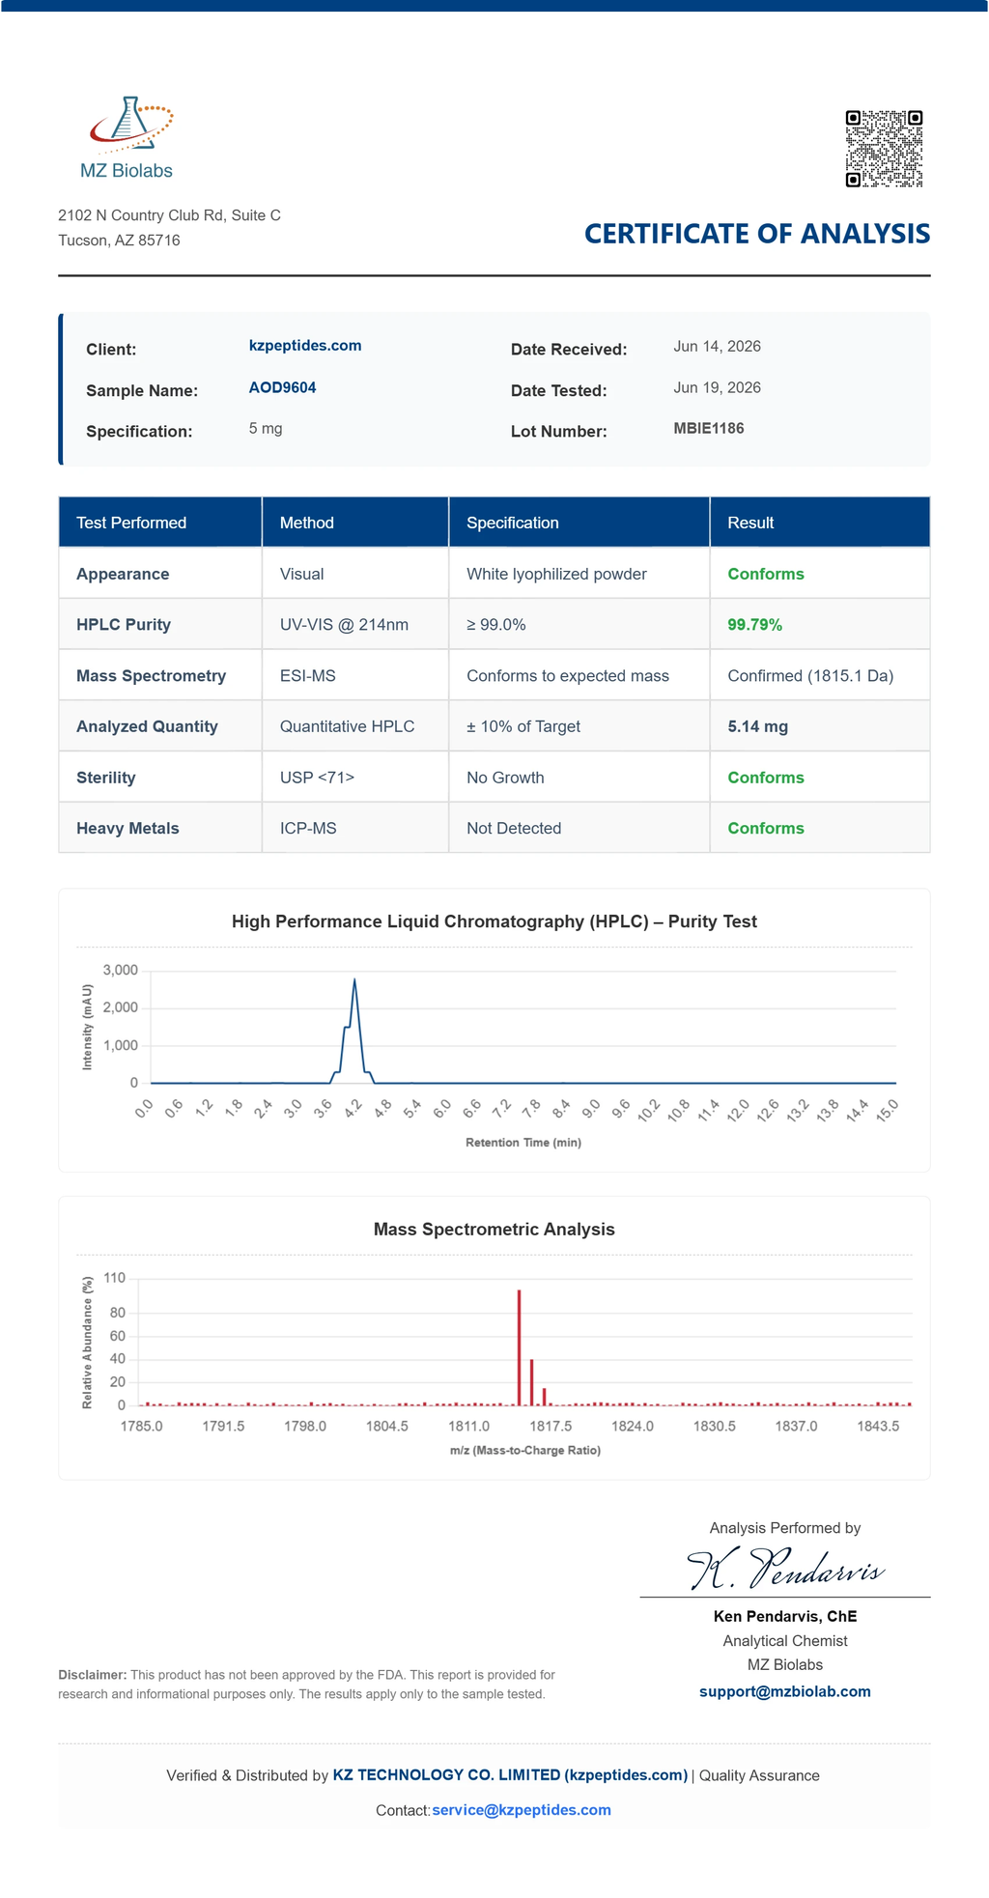989x1898 pixels.
Task: Click the tallest mass spectrum bar
Action: [520, 1347]
